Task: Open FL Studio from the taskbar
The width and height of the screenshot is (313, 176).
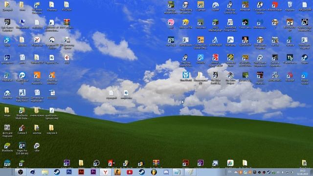Action: [x=154, y=172]
